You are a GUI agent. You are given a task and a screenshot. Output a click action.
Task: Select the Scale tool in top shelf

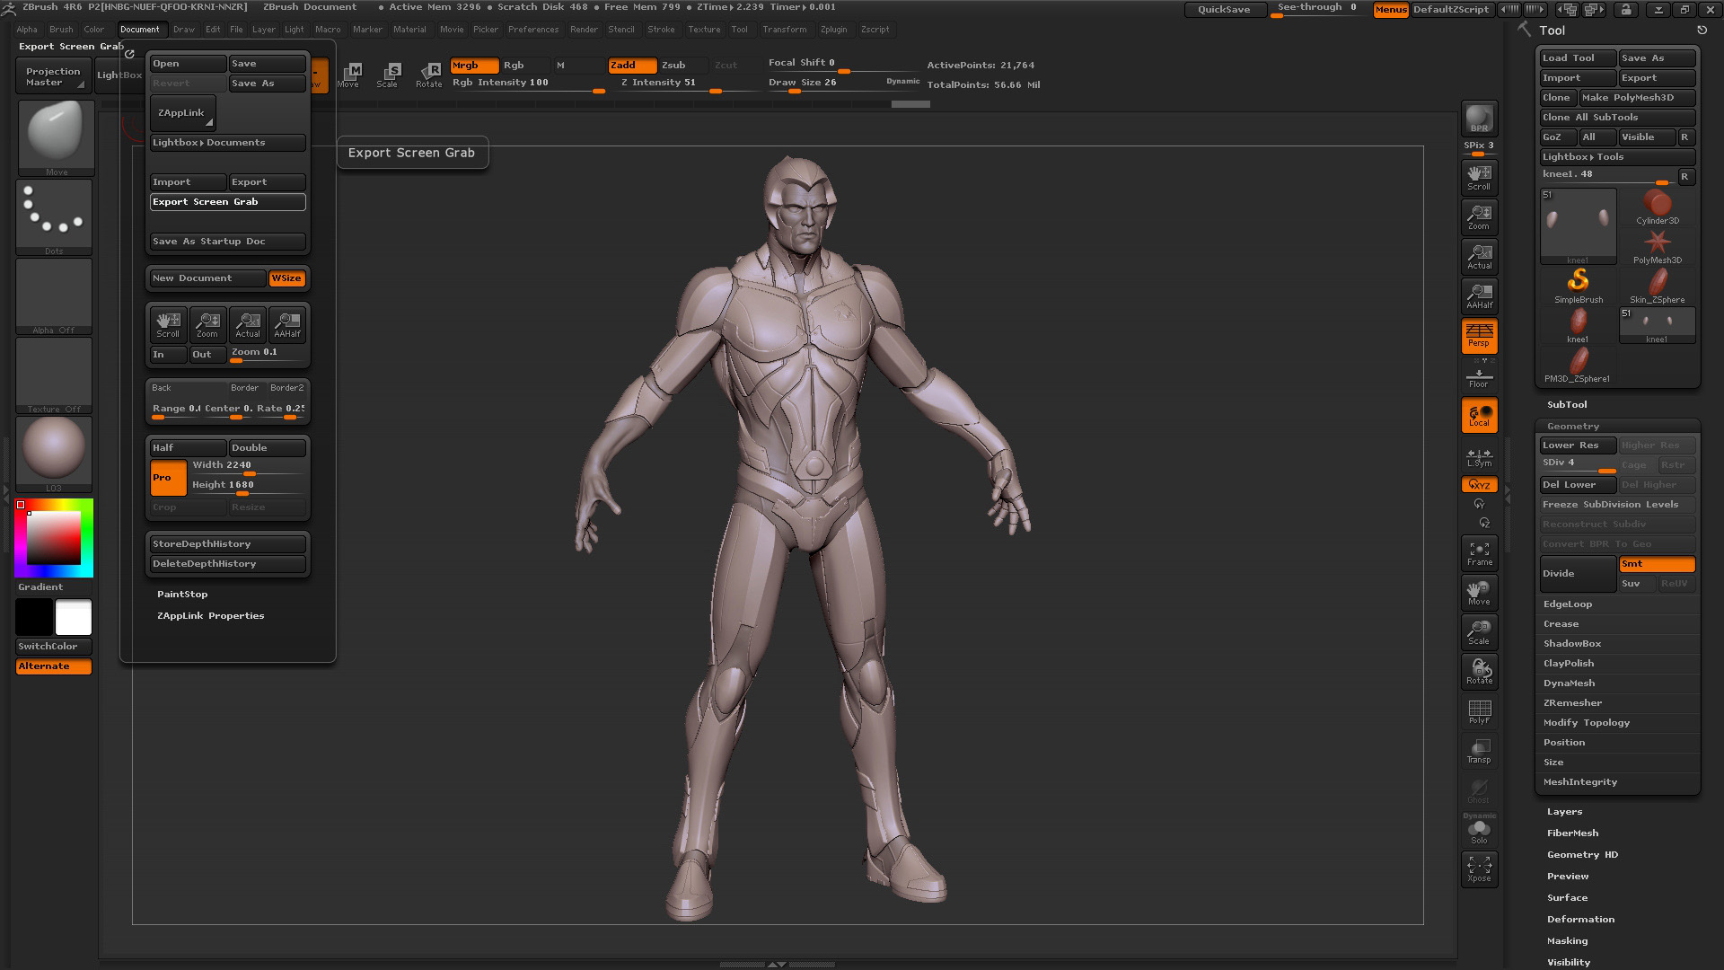(x=388, y=75)
